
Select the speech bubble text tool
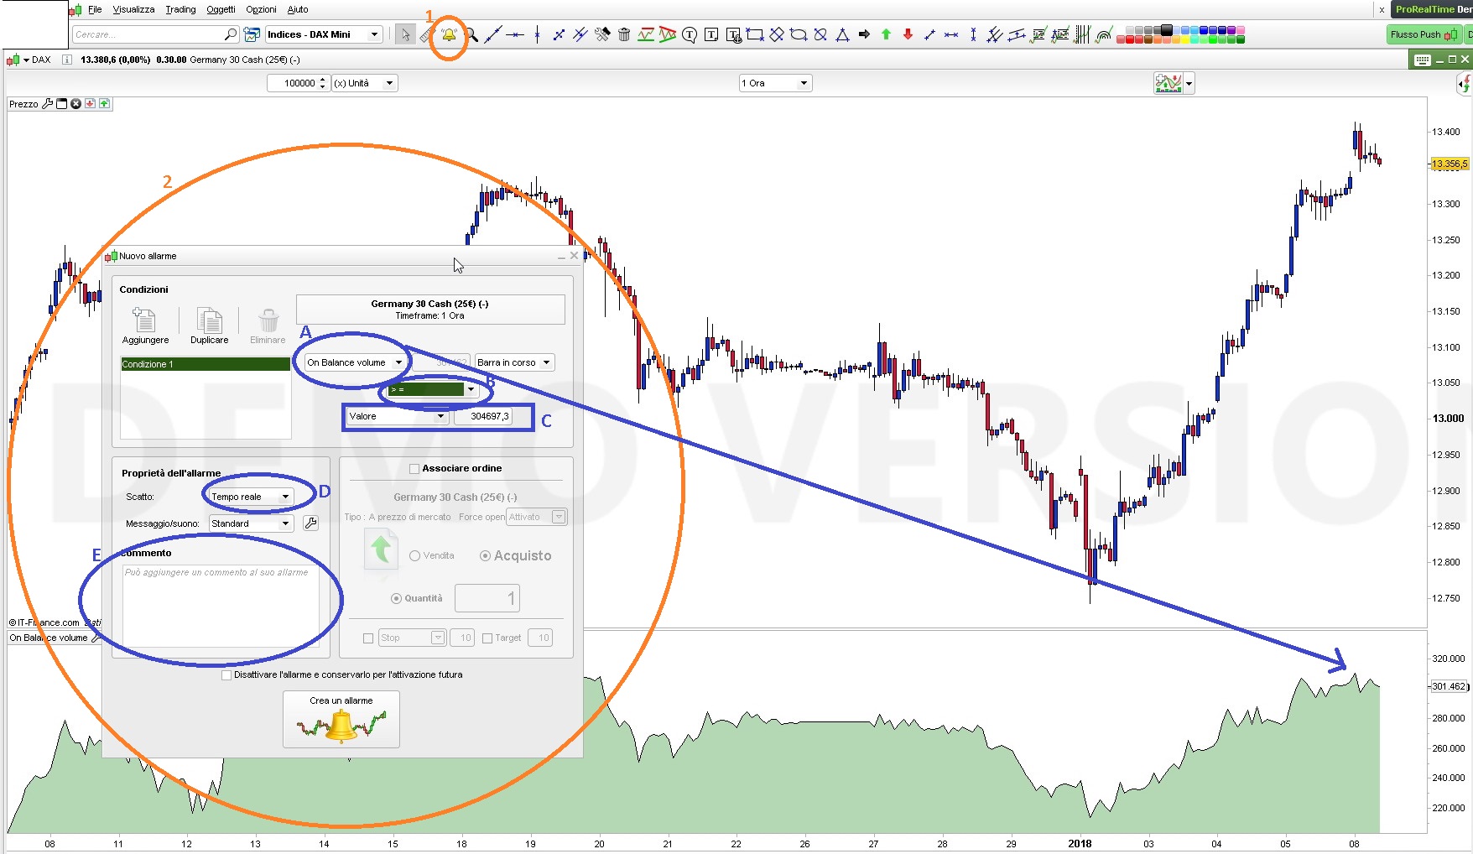690,34
